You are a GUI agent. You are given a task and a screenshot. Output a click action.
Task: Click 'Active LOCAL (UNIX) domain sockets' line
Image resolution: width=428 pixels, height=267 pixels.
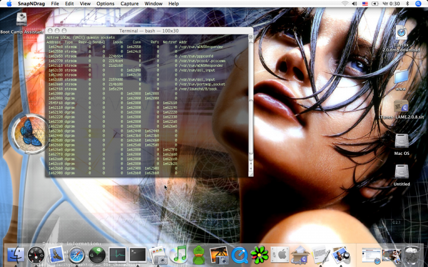click(81, 37)
